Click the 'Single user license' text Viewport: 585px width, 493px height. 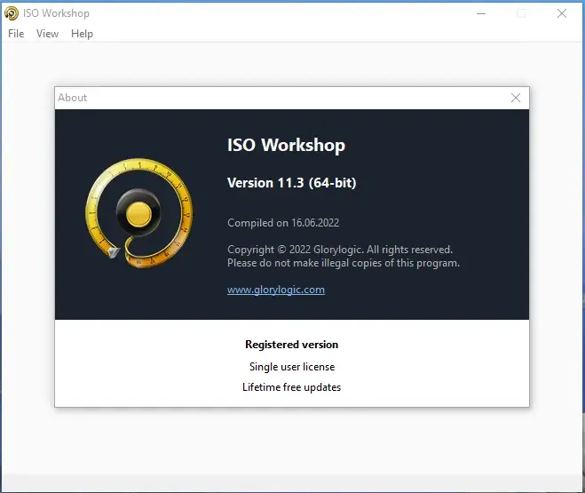coord(292,367)
